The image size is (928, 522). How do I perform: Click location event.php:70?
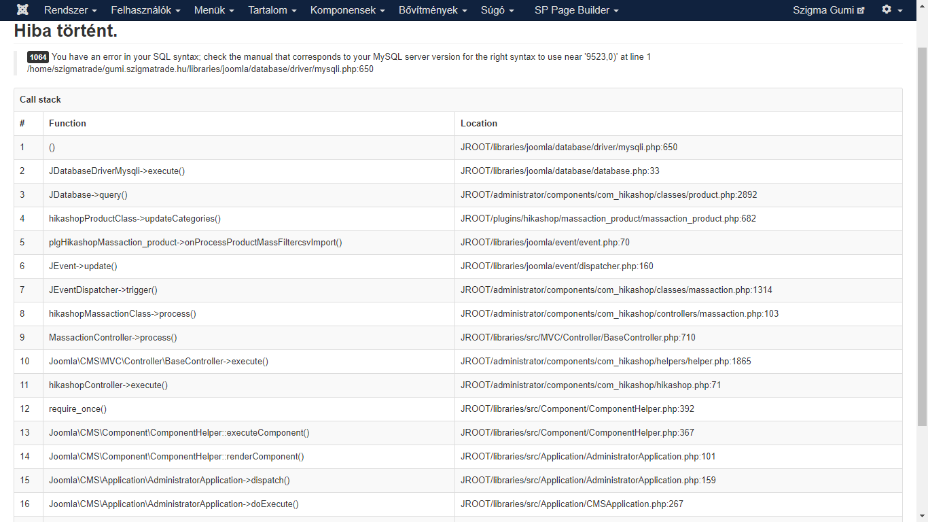click(x=546, y=242)
